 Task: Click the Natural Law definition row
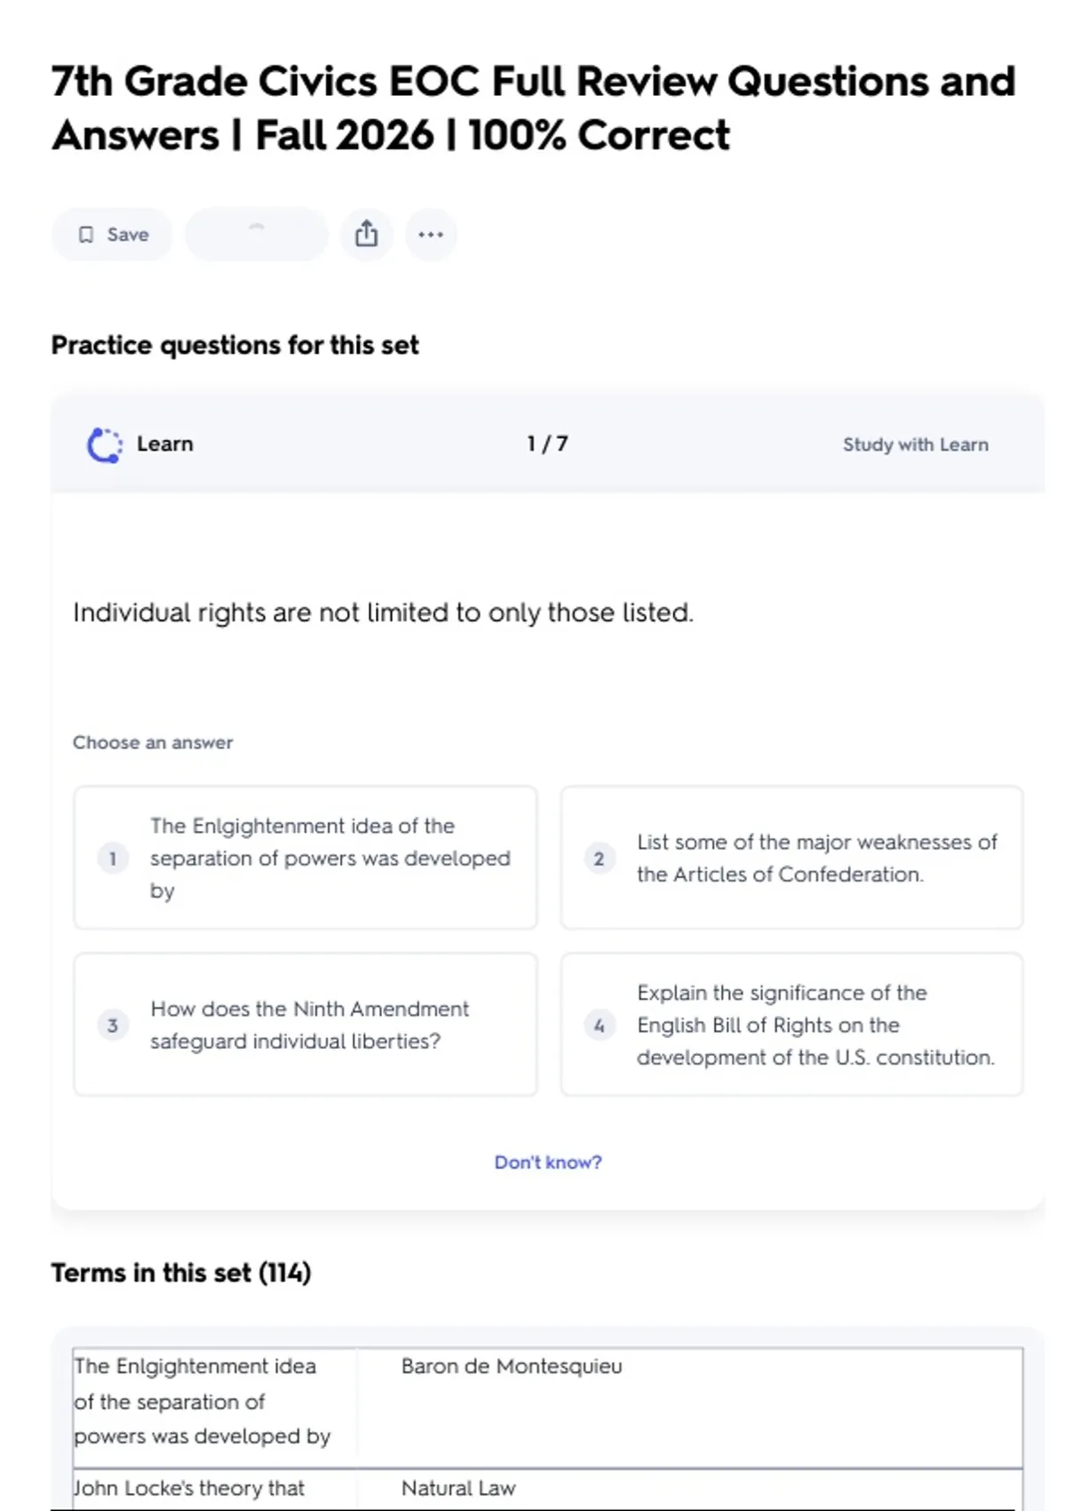click(x=458, y=1488)
